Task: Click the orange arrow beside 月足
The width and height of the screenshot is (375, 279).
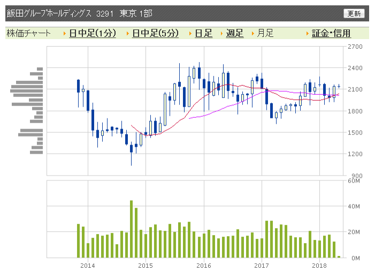Action: 253,34
